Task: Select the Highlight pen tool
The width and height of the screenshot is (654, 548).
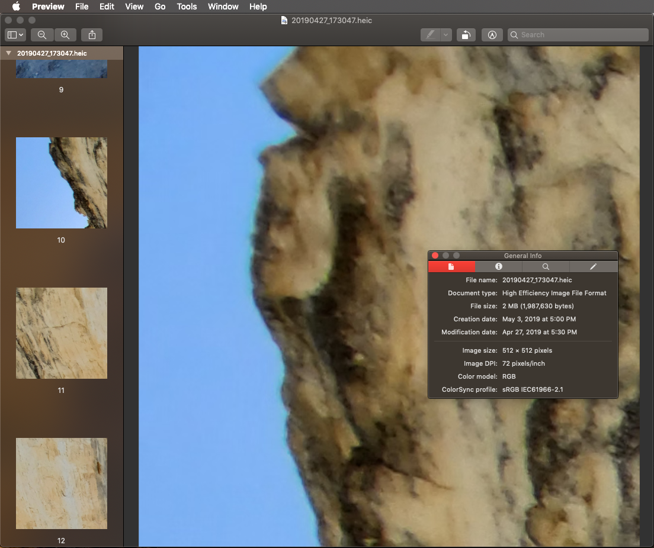Action: click(x=429, y=35)
